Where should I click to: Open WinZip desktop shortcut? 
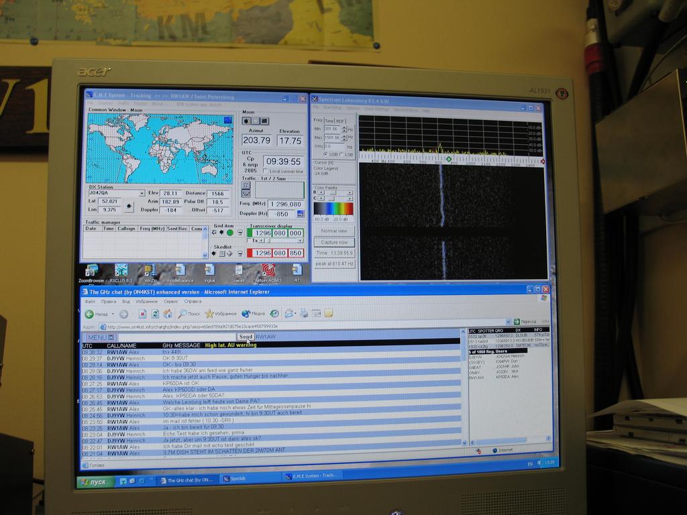[x=150, y=274]
